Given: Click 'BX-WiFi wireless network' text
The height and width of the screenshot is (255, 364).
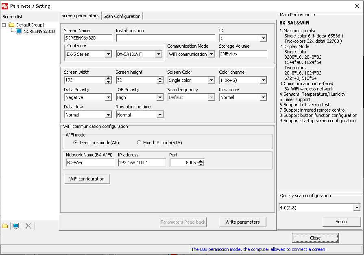Looking at the screenshot, I should click(x=309, y=89).
